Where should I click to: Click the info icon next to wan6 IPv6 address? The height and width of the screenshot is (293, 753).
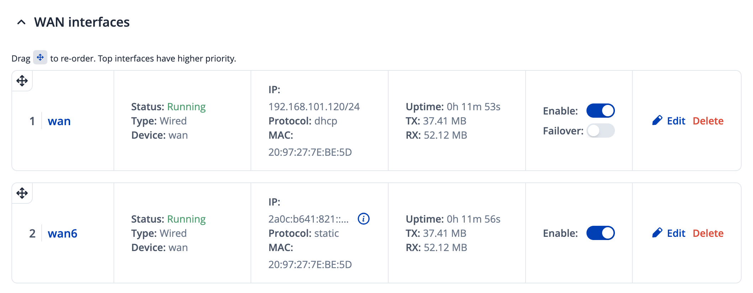pyautogui.click(x=363, y=219)
